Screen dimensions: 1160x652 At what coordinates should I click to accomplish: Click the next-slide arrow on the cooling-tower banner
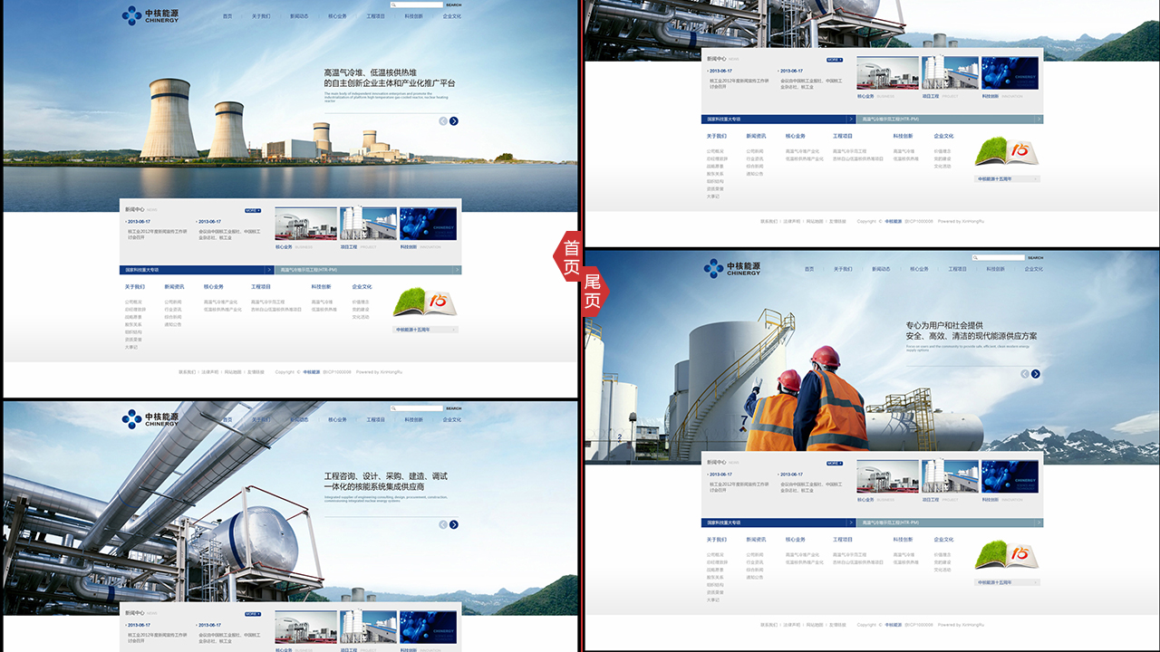pos(454,120)
